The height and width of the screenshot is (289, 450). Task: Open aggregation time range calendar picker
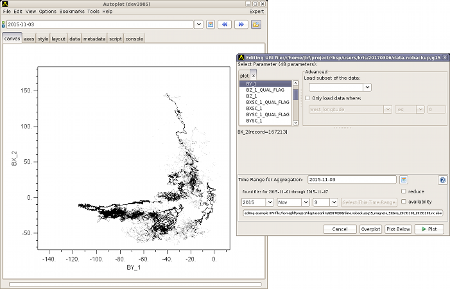point(404,180)
